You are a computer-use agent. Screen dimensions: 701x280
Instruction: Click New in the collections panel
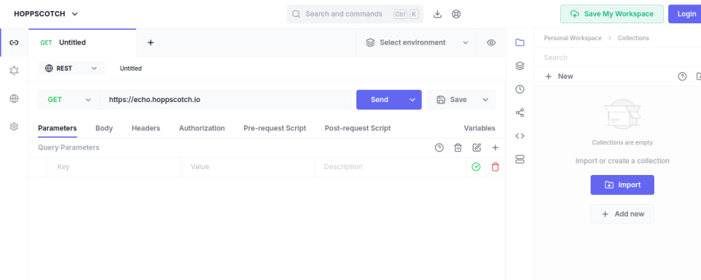pyautogui.click(x=559, y=77)
